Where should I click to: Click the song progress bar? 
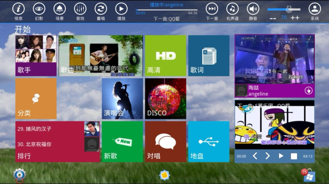166,10
